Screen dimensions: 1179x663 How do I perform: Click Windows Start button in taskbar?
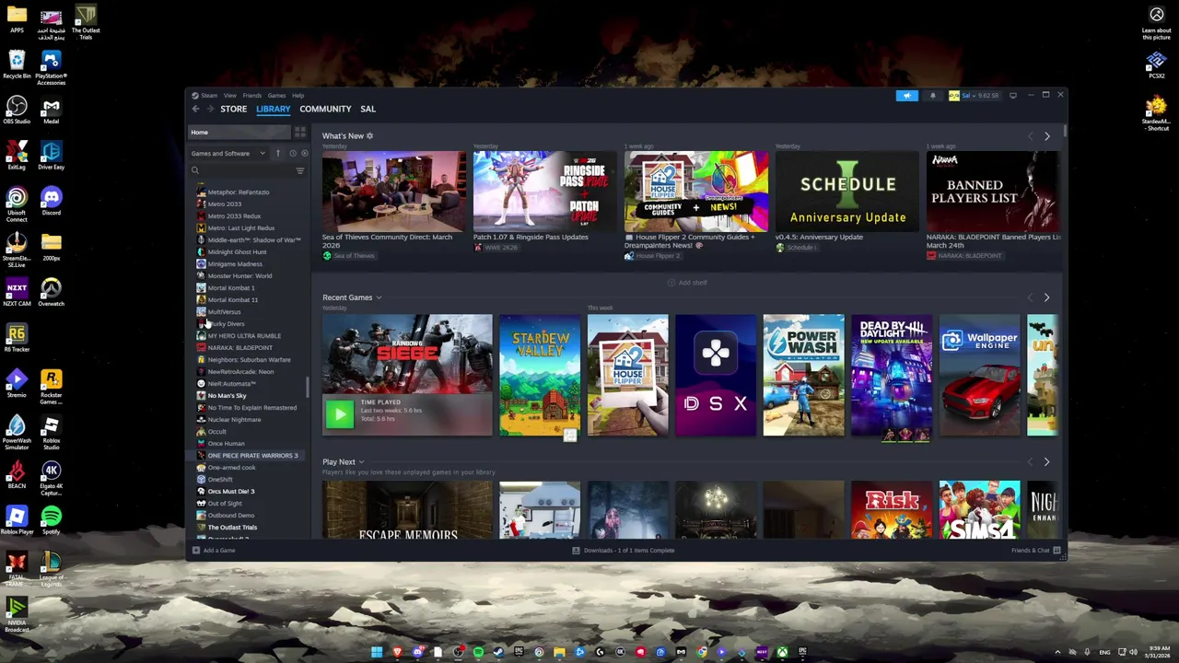pyautogui.click(x=377, y=653)
